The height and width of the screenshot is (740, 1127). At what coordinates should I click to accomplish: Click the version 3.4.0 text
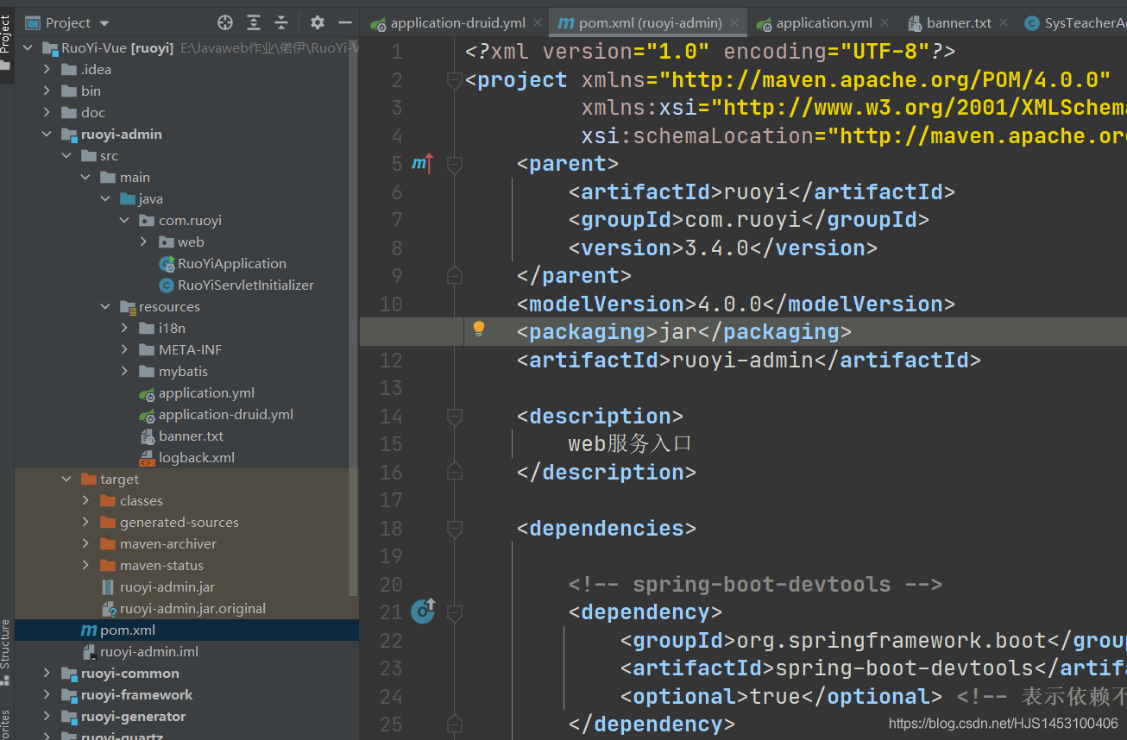click(x=717, y=248)
